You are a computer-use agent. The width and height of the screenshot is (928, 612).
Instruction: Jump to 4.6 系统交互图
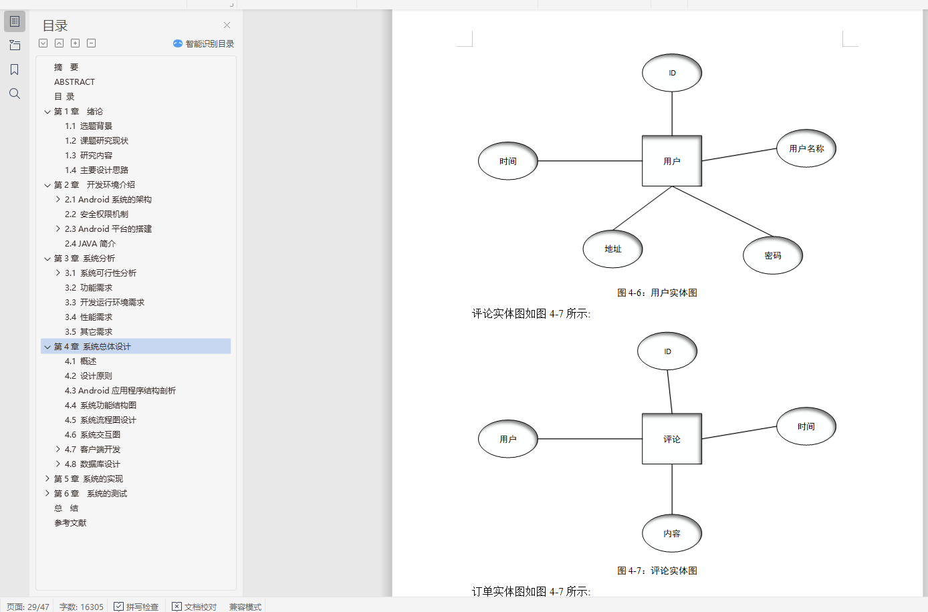click(x=92, y=435)
